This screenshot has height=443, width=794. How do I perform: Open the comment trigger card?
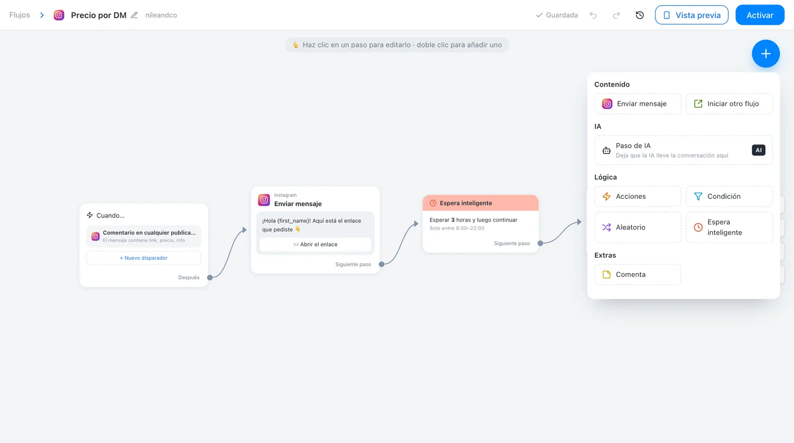pyautogui.click(x=143, y=236)
